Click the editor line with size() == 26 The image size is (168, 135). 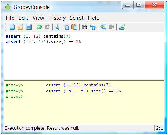pyautogui.click(x=43, y=42)
